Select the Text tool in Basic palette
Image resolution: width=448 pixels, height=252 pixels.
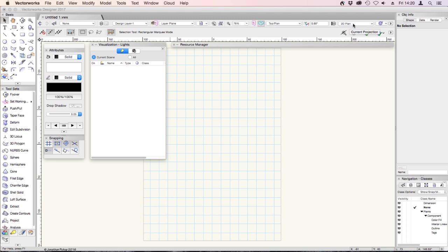click(5, 28)
